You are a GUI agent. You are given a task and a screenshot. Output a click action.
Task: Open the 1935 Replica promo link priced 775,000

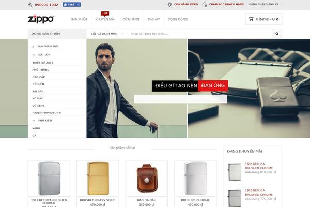tap(259, 193)
